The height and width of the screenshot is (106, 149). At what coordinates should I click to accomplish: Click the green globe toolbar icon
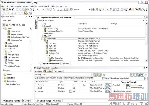tap(93, 10)
